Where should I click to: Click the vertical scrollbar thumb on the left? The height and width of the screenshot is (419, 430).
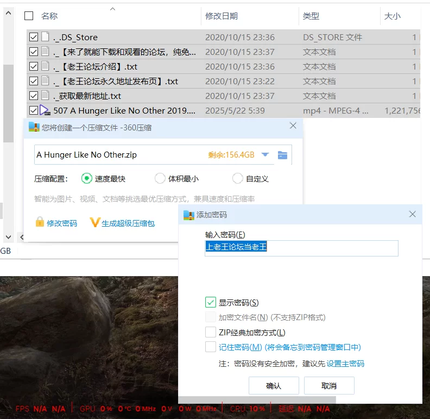click(8, 103)
